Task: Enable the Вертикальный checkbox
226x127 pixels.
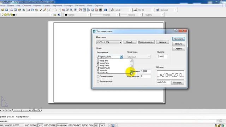Action: point(98,81)
